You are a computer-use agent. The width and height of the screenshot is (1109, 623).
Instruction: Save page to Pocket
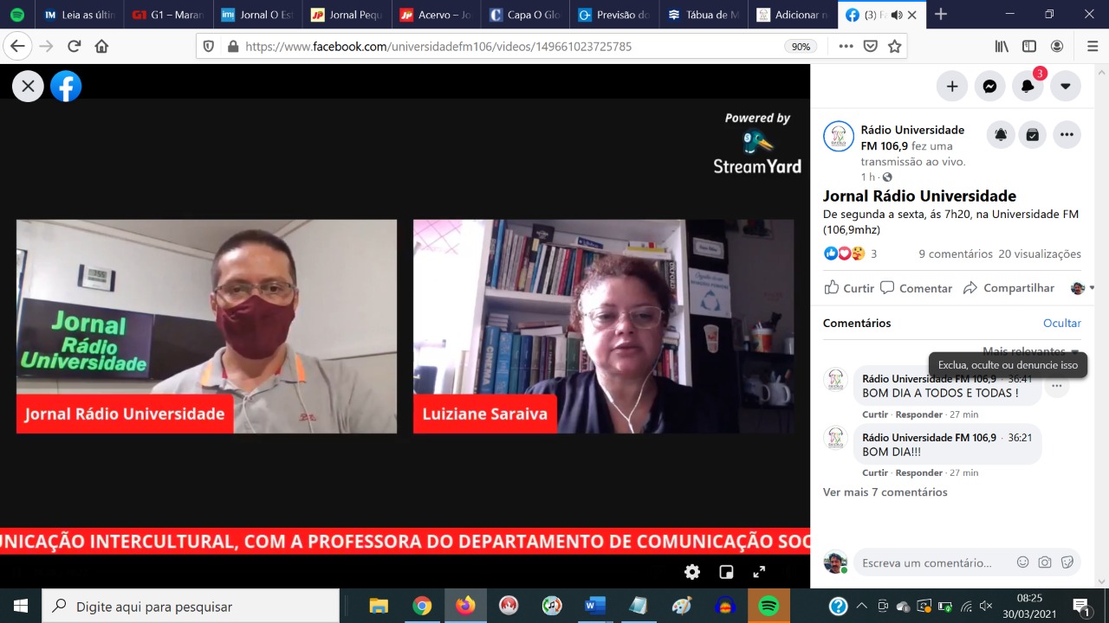(x=871, y=47)
